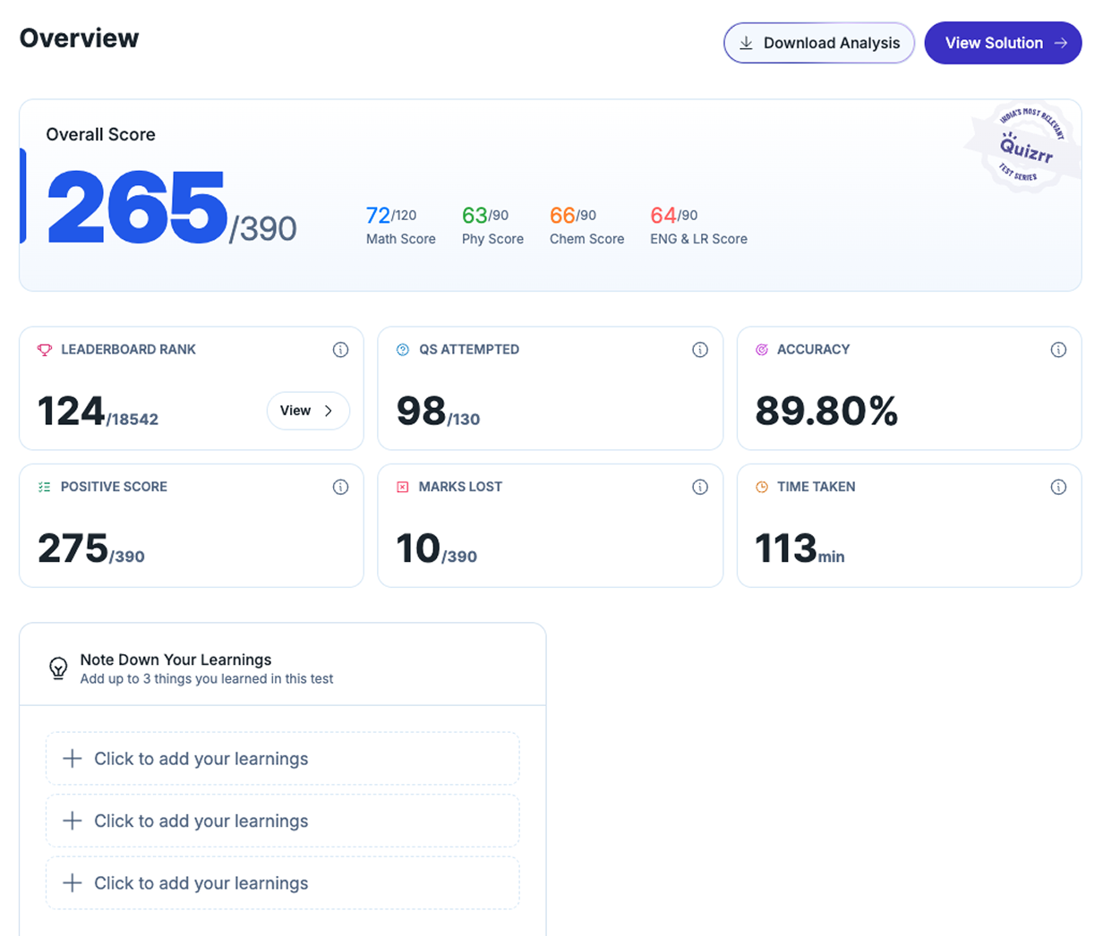The height and width of the screenshot is (936, 1103).
Task: View the full leaderboard rankings
Action: pos(308,411)
